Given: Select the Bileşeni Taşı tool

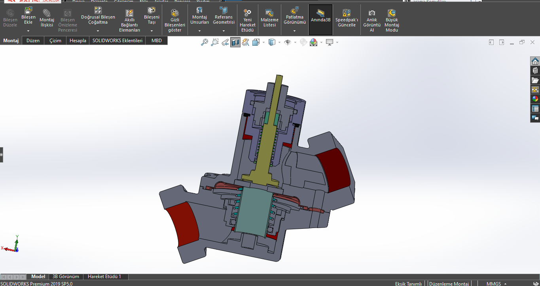Looking at the screenshot, I should click(x=152, y=16).
